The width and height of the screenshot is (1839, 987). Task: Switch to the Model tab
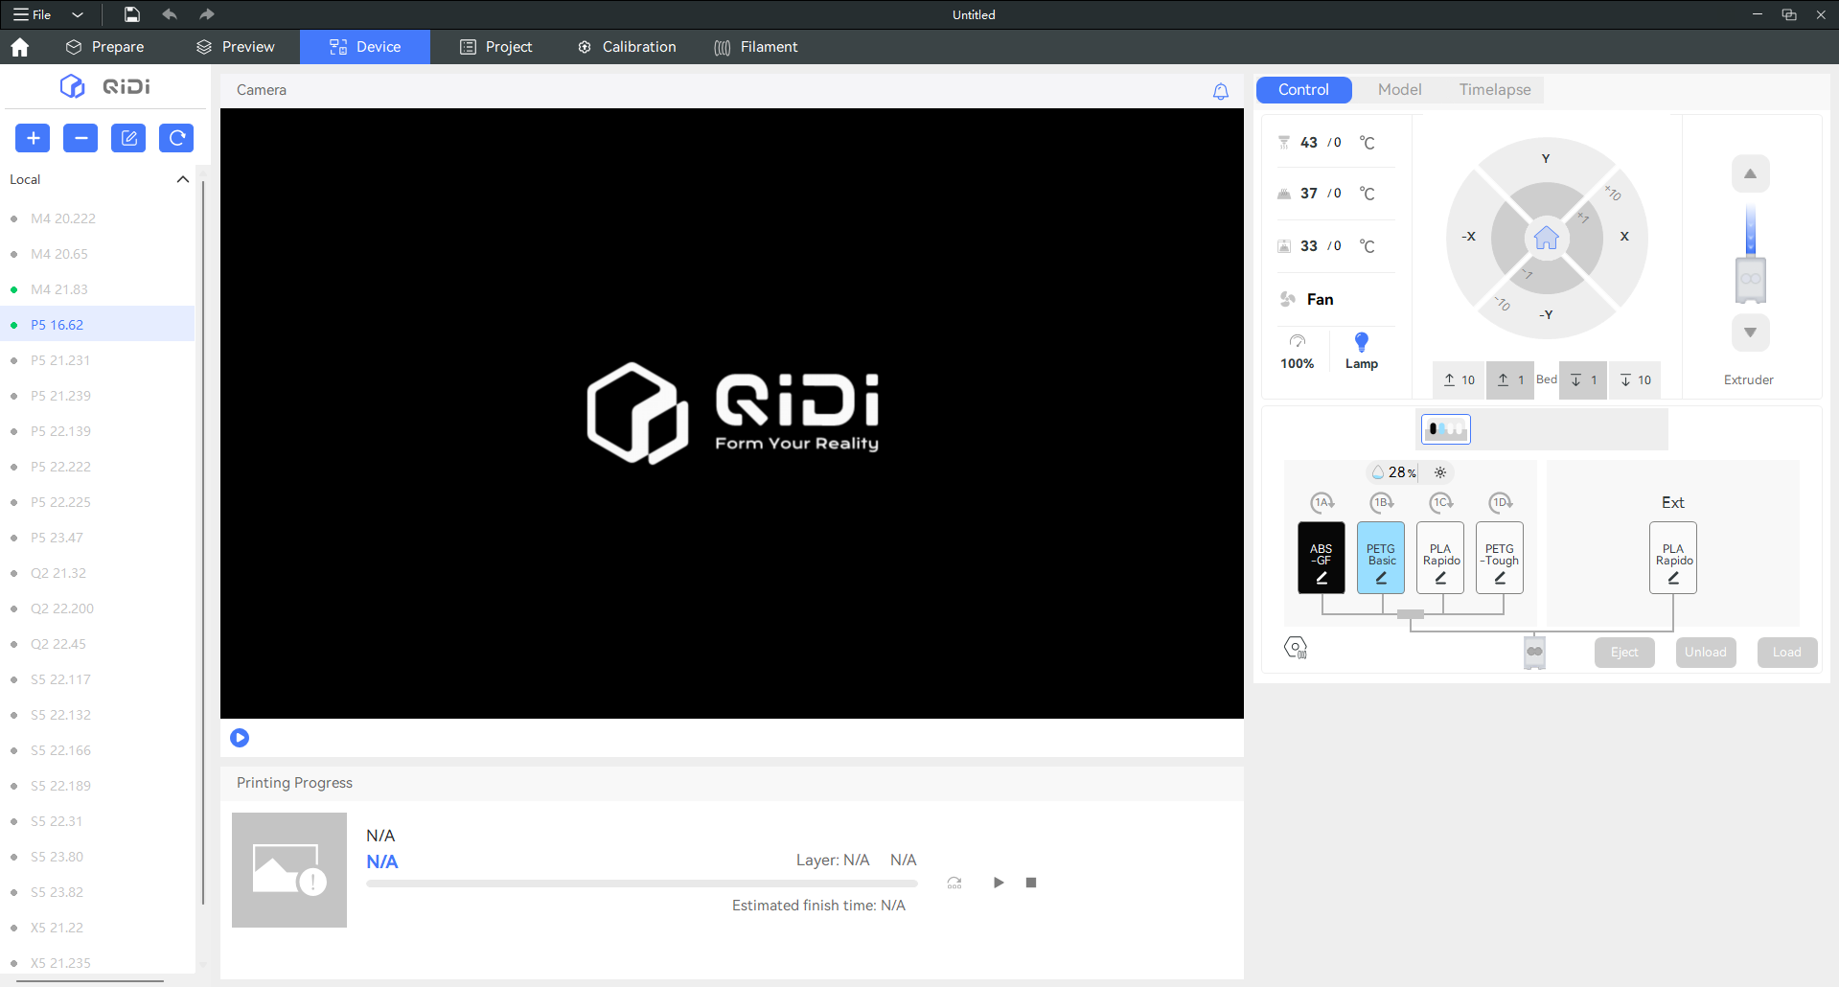click(1399, 90)
